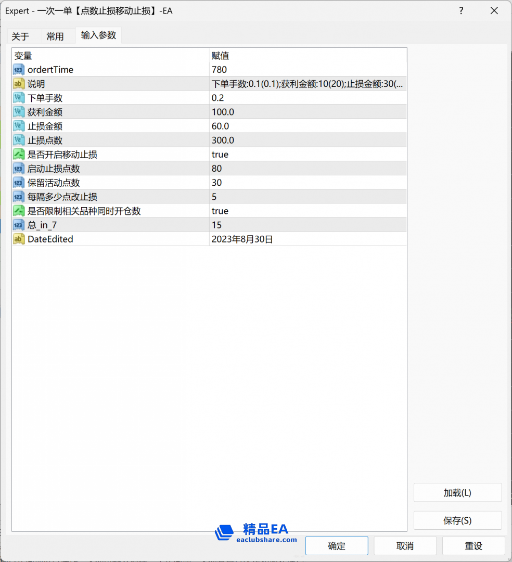This screenshot has height=562, width=512.
Task: Click the string icon beside 说明
Action: click(19, 84)
